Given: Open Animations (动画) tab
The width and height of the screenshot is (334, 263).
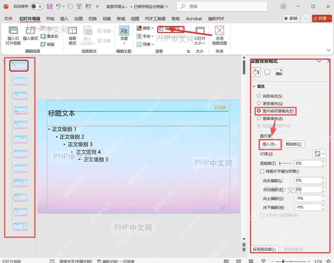Looking at the screenshot, I should [x=107, y=19].
